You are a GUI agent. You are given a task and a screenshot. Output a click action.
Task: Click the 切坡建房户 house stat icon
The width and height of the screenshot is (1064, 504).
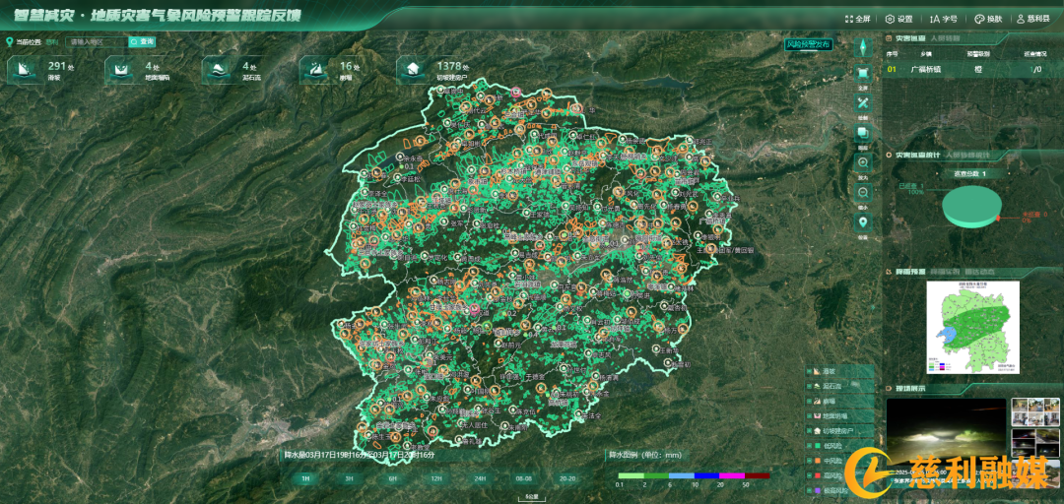pyautogui.click(x=414, y=69)
